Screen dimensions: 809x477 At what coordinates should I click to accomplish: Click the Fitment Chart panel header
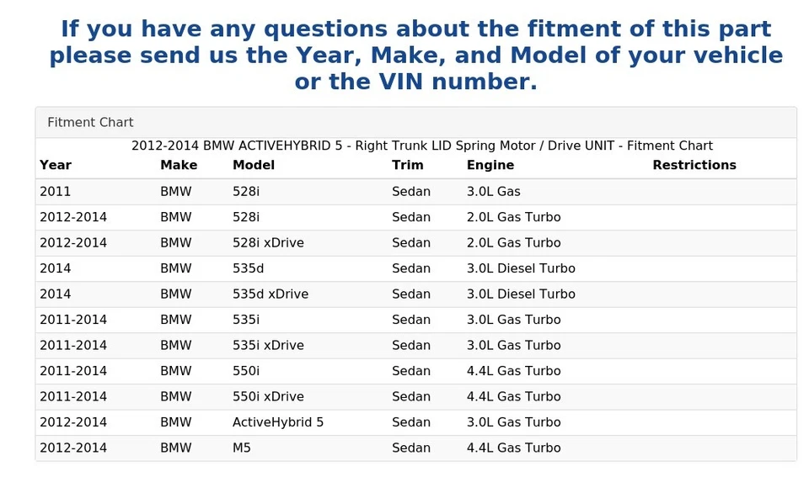click(x=90, y=123)
